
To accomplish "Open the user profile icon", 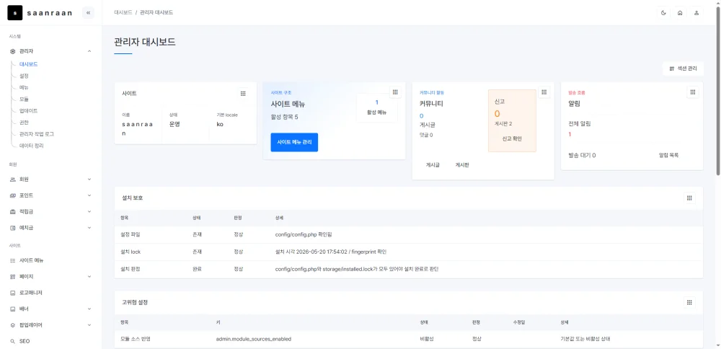I will pos(696,13).
